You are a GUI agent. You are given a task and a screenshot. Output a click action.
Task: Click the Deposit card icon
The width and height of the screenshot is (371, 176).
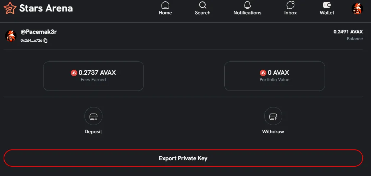(x=93, y=116)
